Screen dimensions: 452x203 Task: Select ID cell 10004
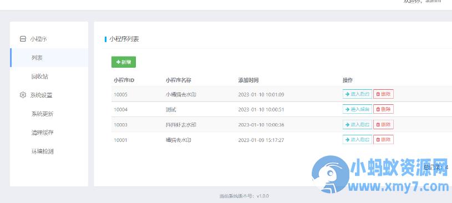pyautogui.click(x=120, y=110)
